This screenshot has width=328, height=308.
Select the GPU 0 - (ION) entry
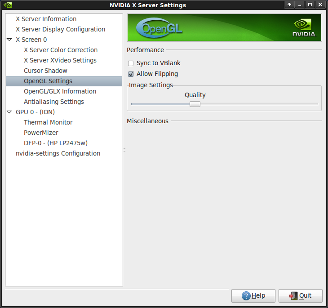[x=35, y=112]
